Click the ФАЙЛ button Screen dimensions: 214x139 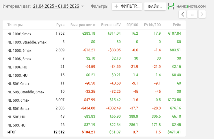point(155,6)
